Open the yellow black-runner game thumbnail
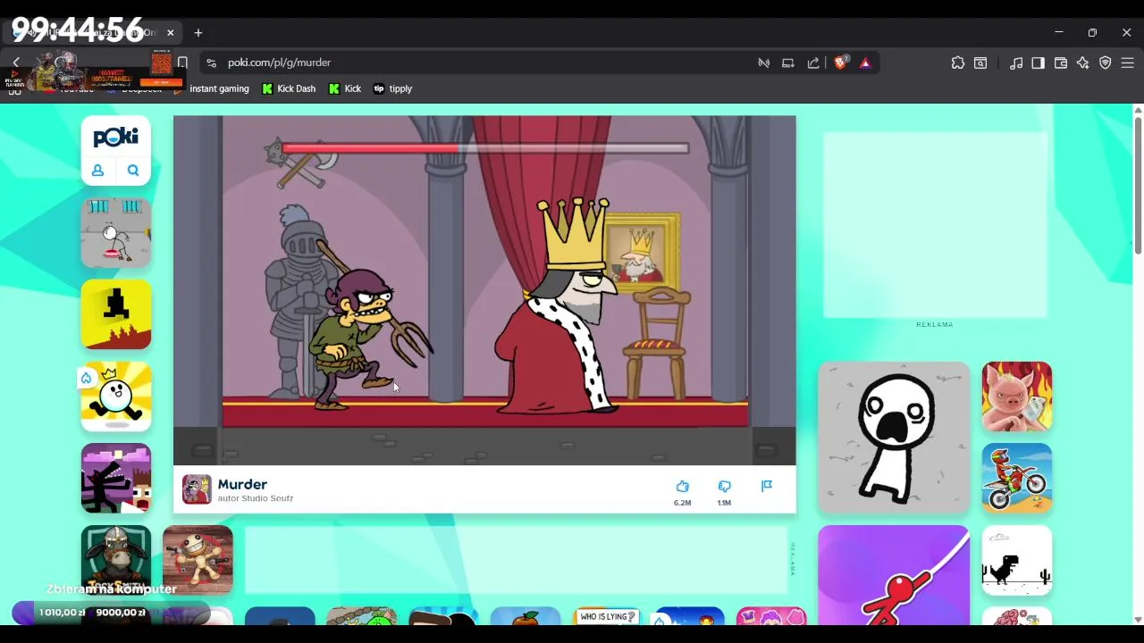This screenshot has width=1144, height=643. tap(116, 314)
